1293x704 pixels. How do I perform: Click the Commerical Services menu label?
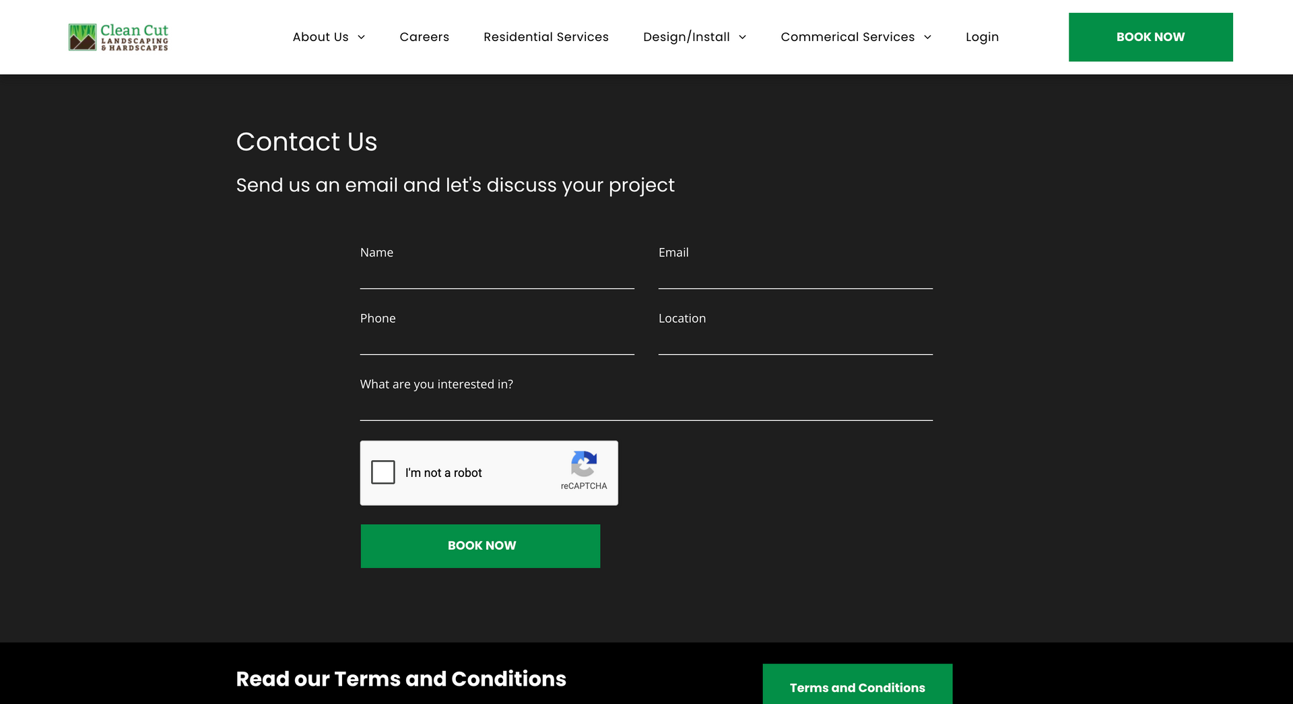click(848, 37)
